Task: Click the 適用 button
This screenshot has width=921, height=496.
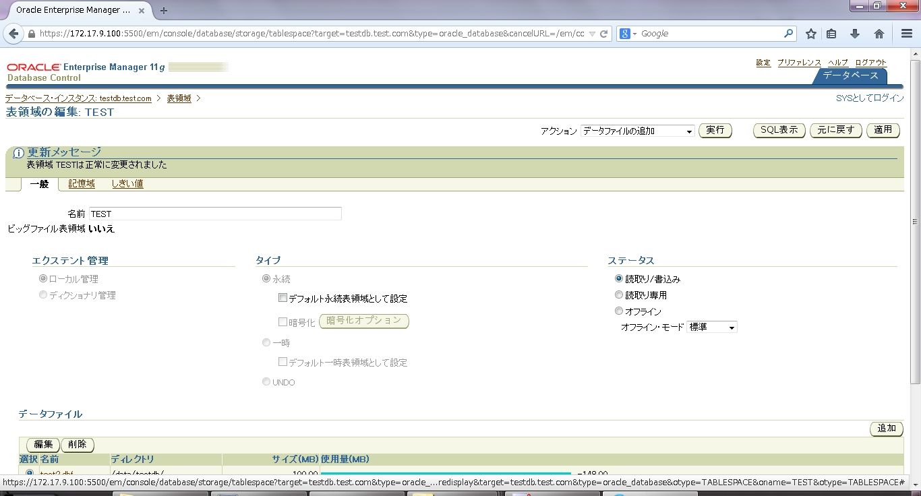Action: point(883,130)
